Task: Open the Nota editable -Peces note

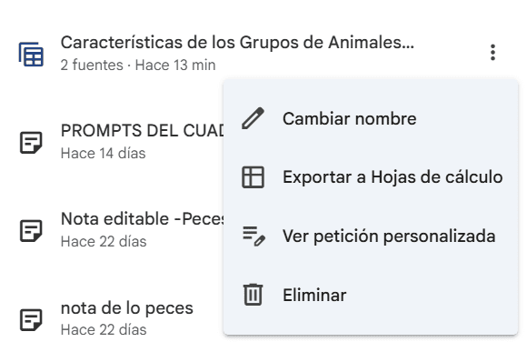Action: point(143,219)
